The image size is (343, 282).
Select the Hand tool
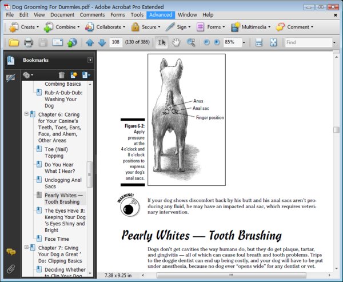pyautogui.click(x=176, y=42)
